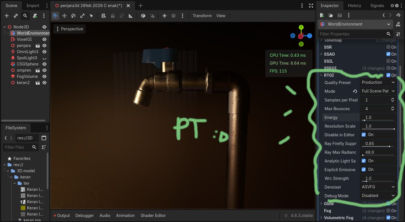Open the DOC documentation icon
The height and width of the screenshot is (222, 405).
coord(399,24)
